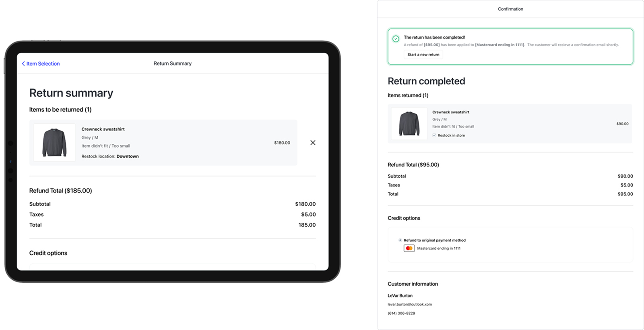Image resolution: width=644 pixels, height=330 pixels.
Task: Click the $180.00 item price
Action: coord(282,143)
